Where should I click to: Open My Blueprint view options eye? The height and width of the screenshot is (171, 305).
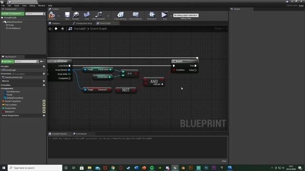pos(41,61)
